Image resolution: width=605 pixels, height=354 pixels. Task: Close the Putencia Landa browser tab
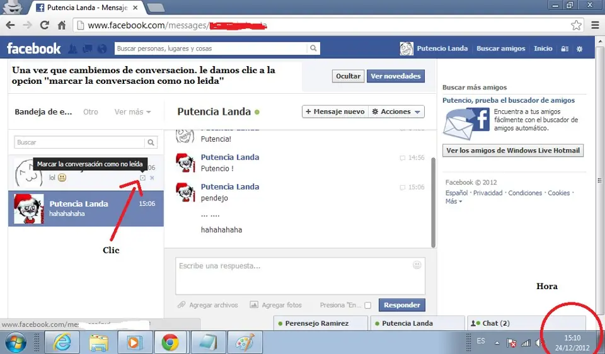tap(135, 8)
